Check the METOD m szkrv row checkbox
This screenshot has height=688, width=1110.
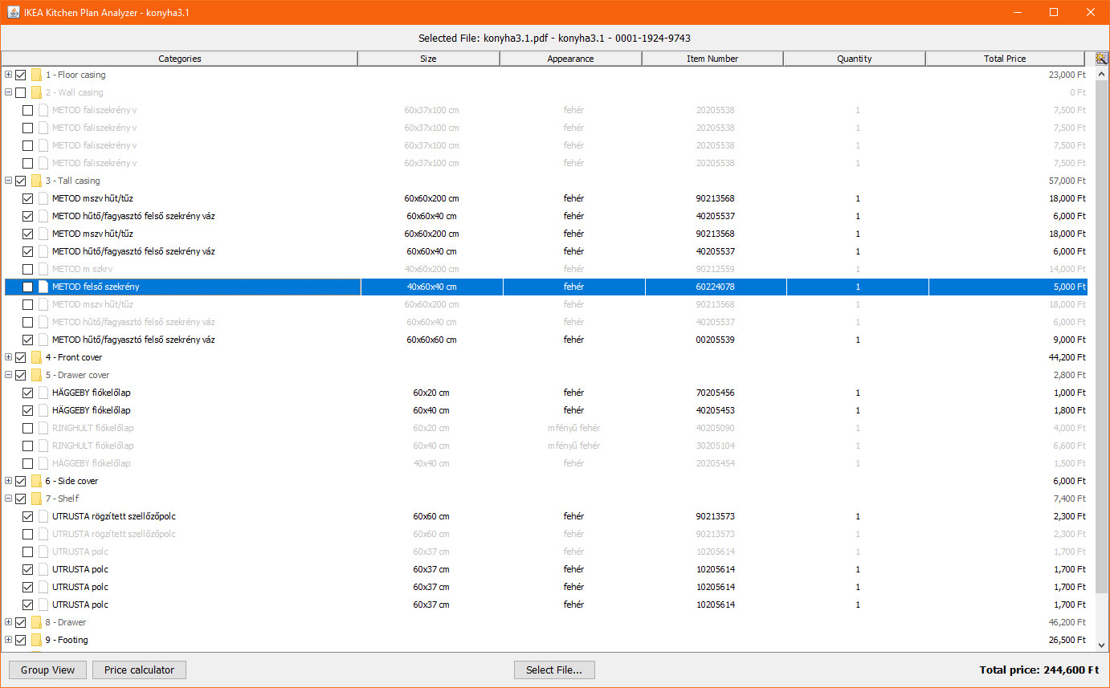[28, 269]
